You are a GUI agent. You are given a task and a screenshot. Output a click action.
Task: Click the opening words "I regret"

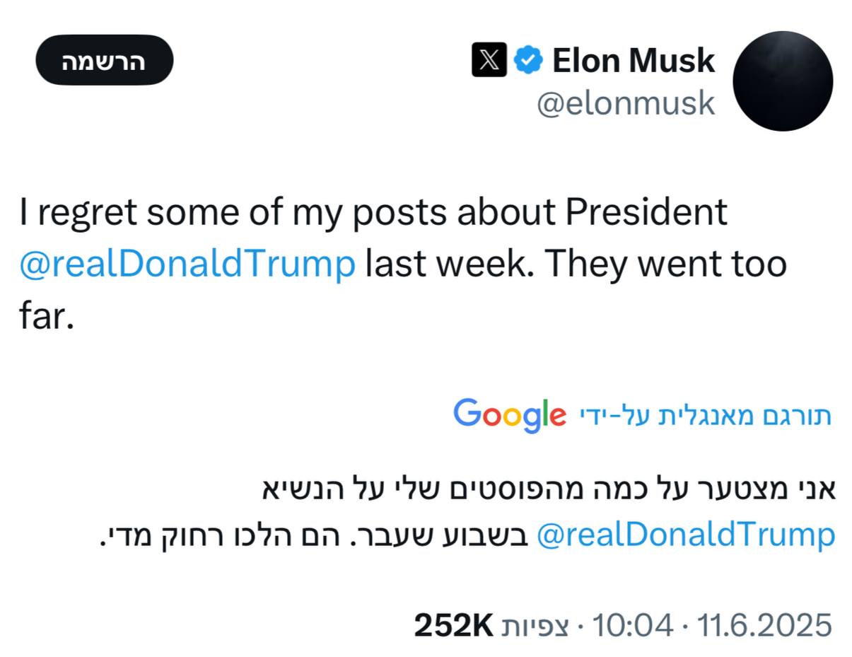[x=78, y=212]
